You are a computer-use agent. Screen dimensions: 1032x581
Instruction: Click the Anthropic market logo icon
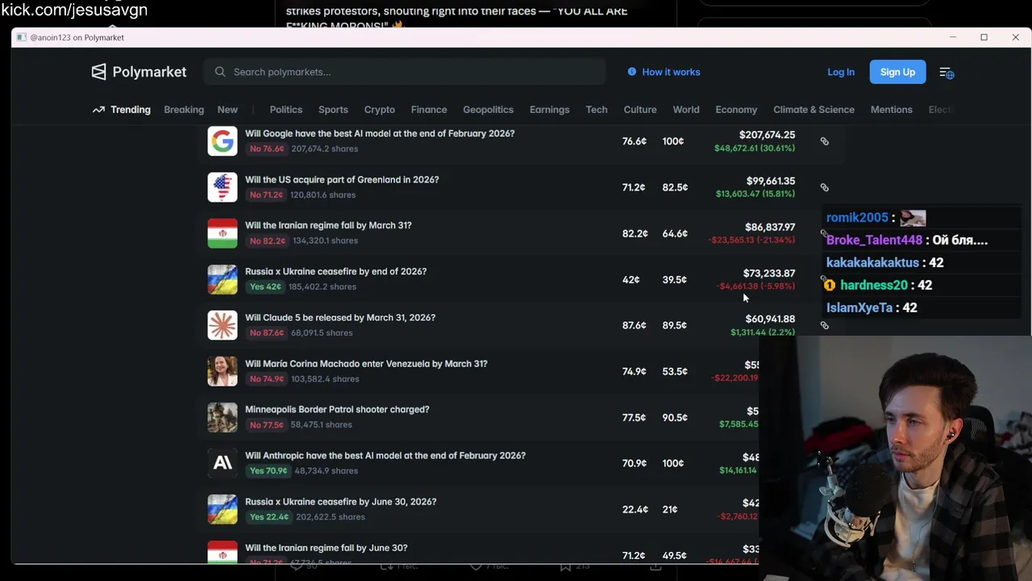223,463
